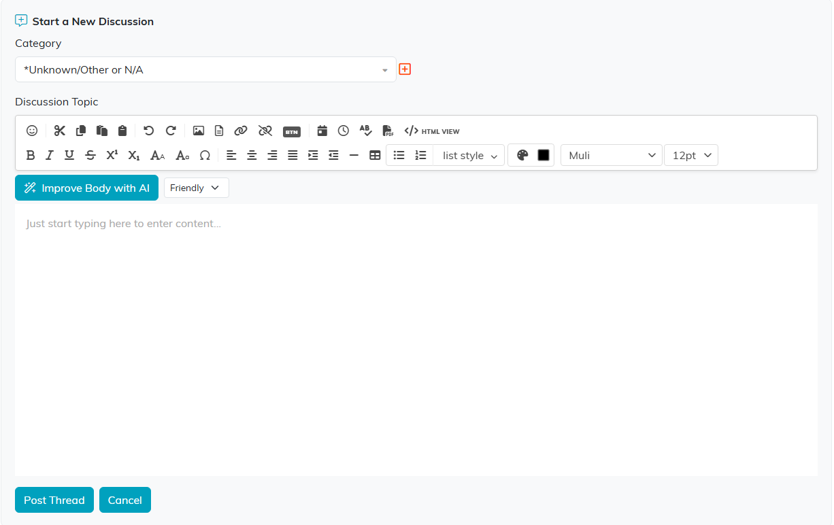This screenshot has width=834, height=525.
Task: Align text left
Action: 231,155
